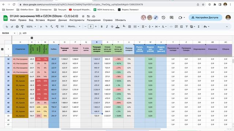Open the Данные menu
Screen dimensions: 234x131
coord(63,20)
